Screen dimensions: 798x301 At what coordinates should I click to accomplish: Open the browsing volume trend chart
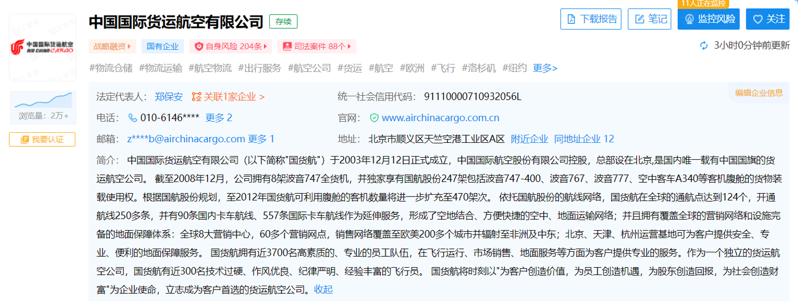[43, 101]
